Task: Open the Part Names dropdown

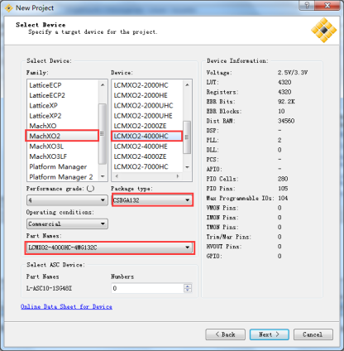Action: point(110,248)
